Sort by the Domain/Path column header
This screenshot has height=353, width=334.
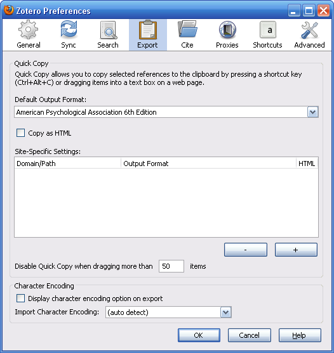click(68, 164)
